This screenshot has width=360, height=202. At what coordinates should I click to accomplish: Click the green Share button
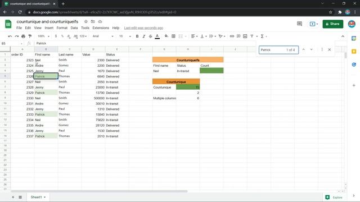pyautogui.click(x=332, y=24)
